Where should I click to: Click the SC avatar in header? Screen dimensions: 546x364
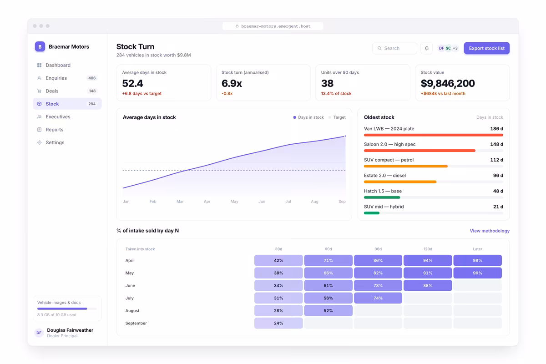tap(448, 48)
